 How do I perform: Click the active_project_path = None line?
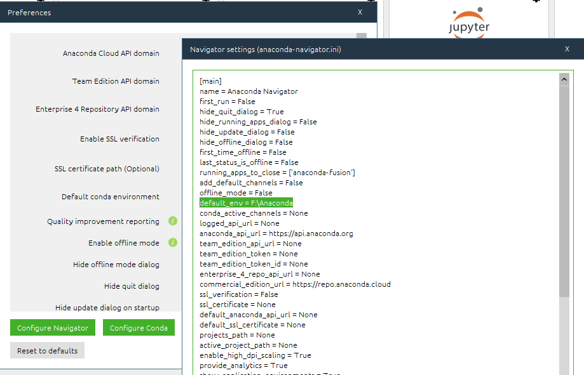point(248,345)
